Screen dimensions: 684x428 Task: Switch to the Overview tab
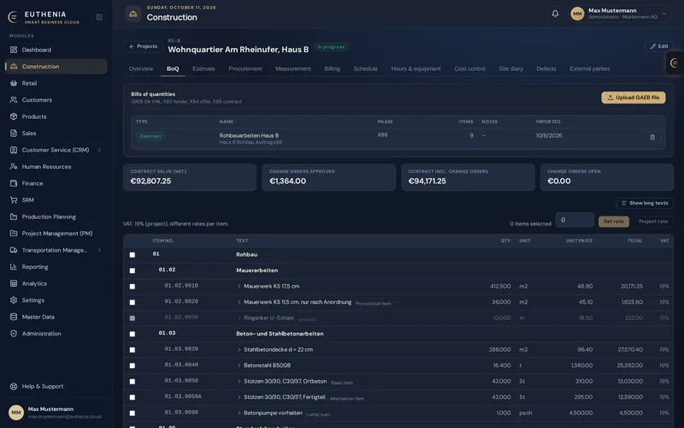point(141,68)
